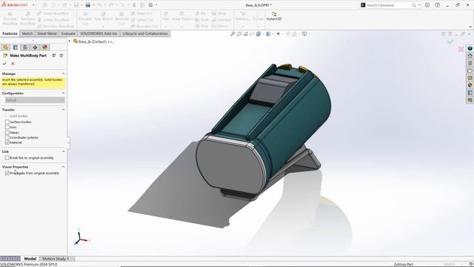Cancel with the confirmation corner red X
This screenshot has width=474, height=267.
tap(461, 49)
